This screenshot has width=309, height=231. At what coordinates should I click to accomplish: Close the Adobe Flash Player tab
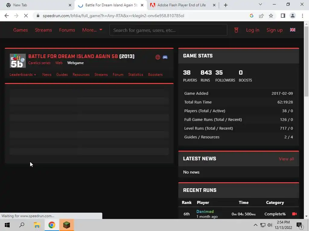tap(214, 5)
